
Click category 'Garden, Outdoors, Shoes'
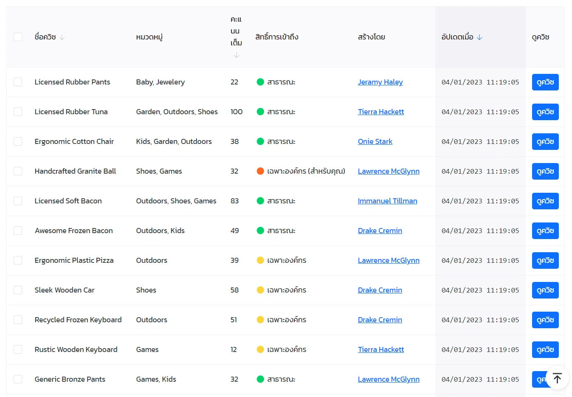(x=177, y=112)
